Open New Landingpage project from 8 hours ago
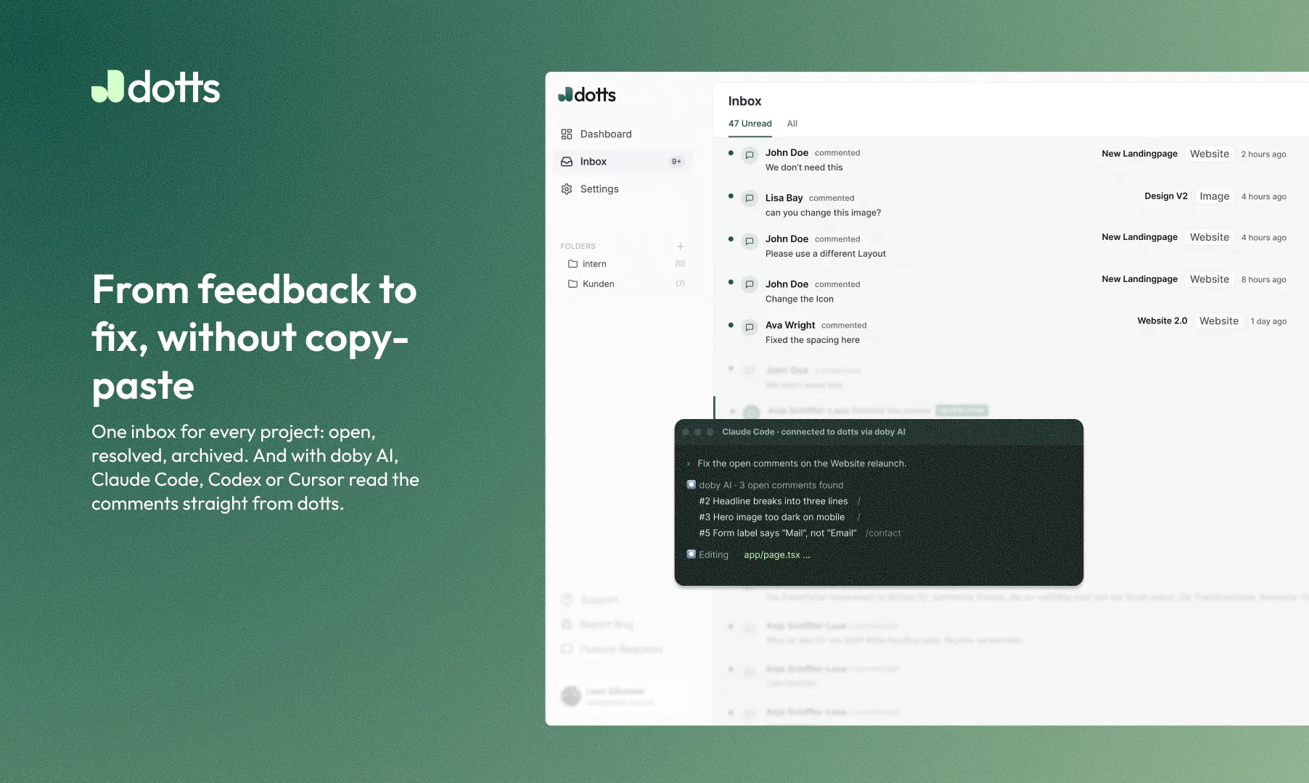Image resolution: width=1309 pixels, height=783 pixels. pos(1139,279)
